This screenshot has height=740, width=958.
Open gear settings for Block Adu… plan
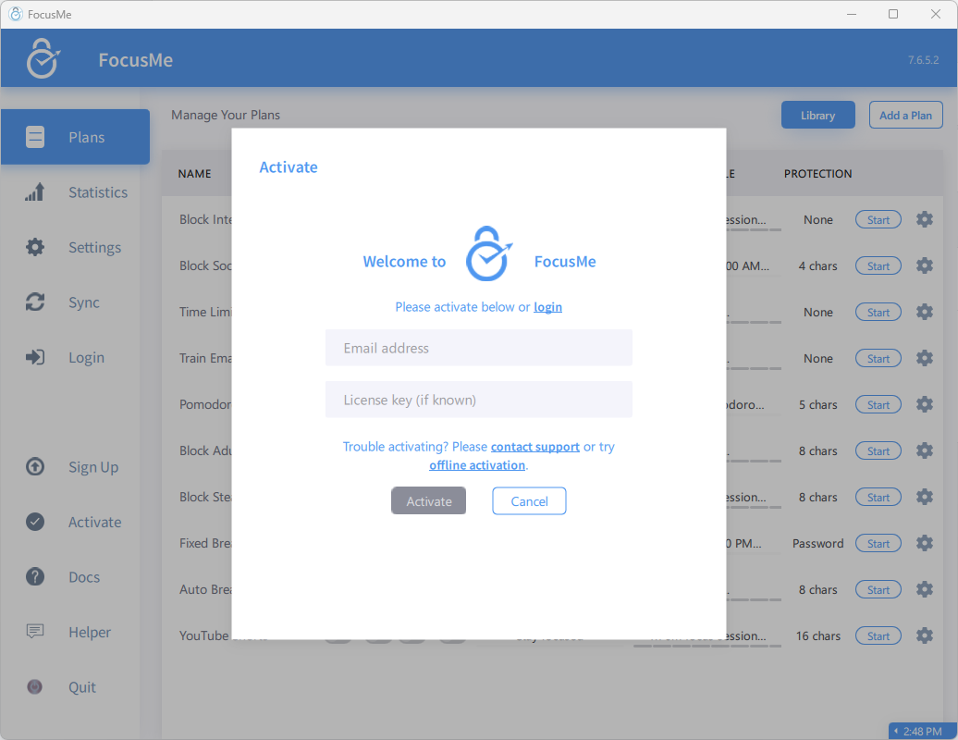925,450
